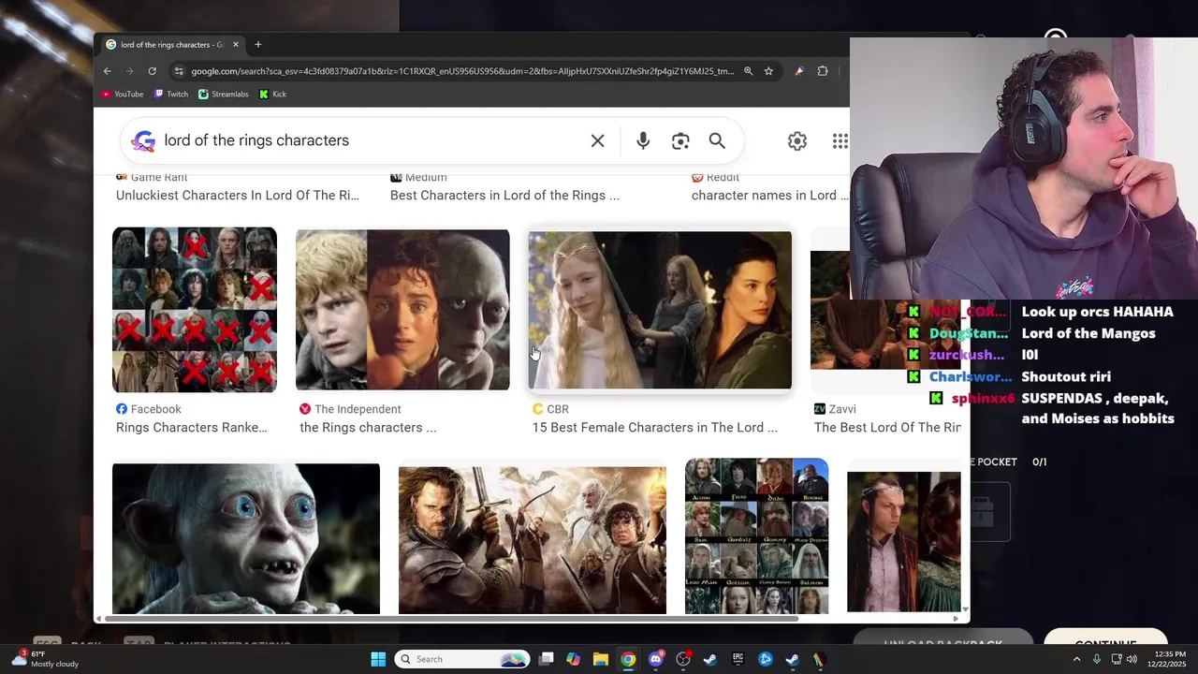Open CBR female characters image
Viewport: 1198px width, 674px height.
click(x=660, y=310)
